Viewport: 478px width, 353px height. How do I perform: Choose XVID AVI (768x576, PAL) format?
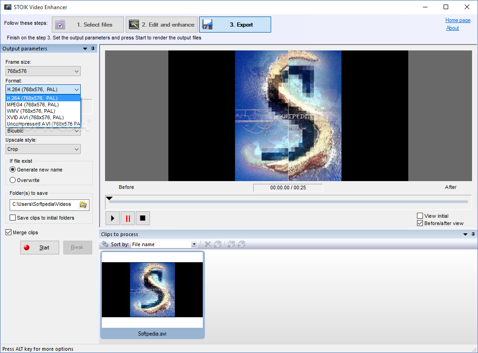point(43,117)
